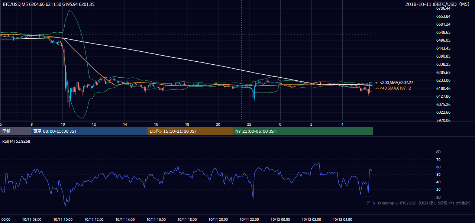This screenshot has height=223, width=475.
Task: Click hour label 22 under price chart
Action: [249, 124]
